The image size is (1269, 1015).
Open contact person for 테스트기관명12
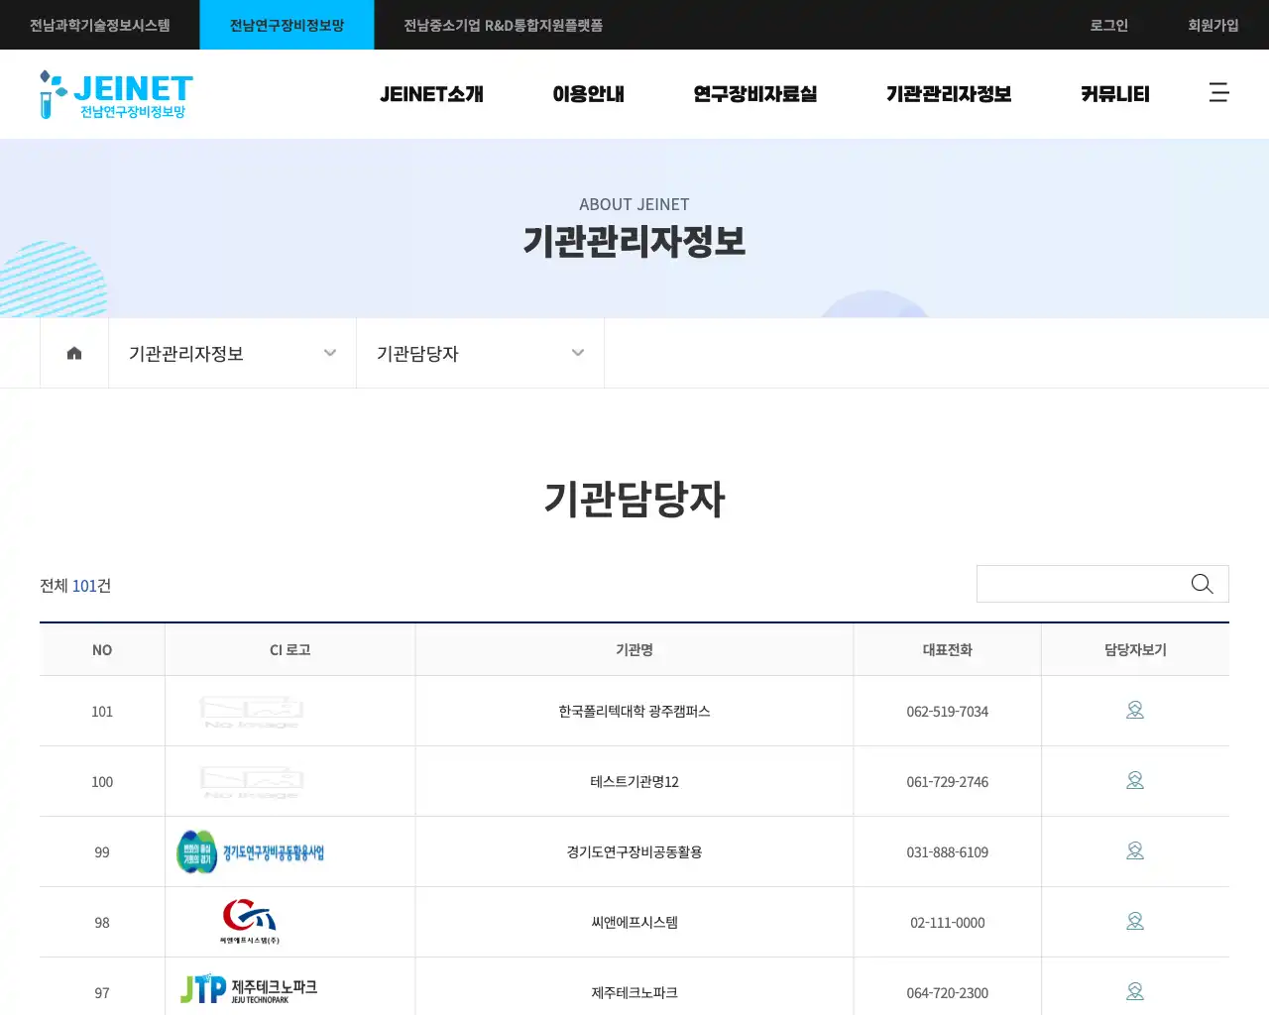point(1135,781)
